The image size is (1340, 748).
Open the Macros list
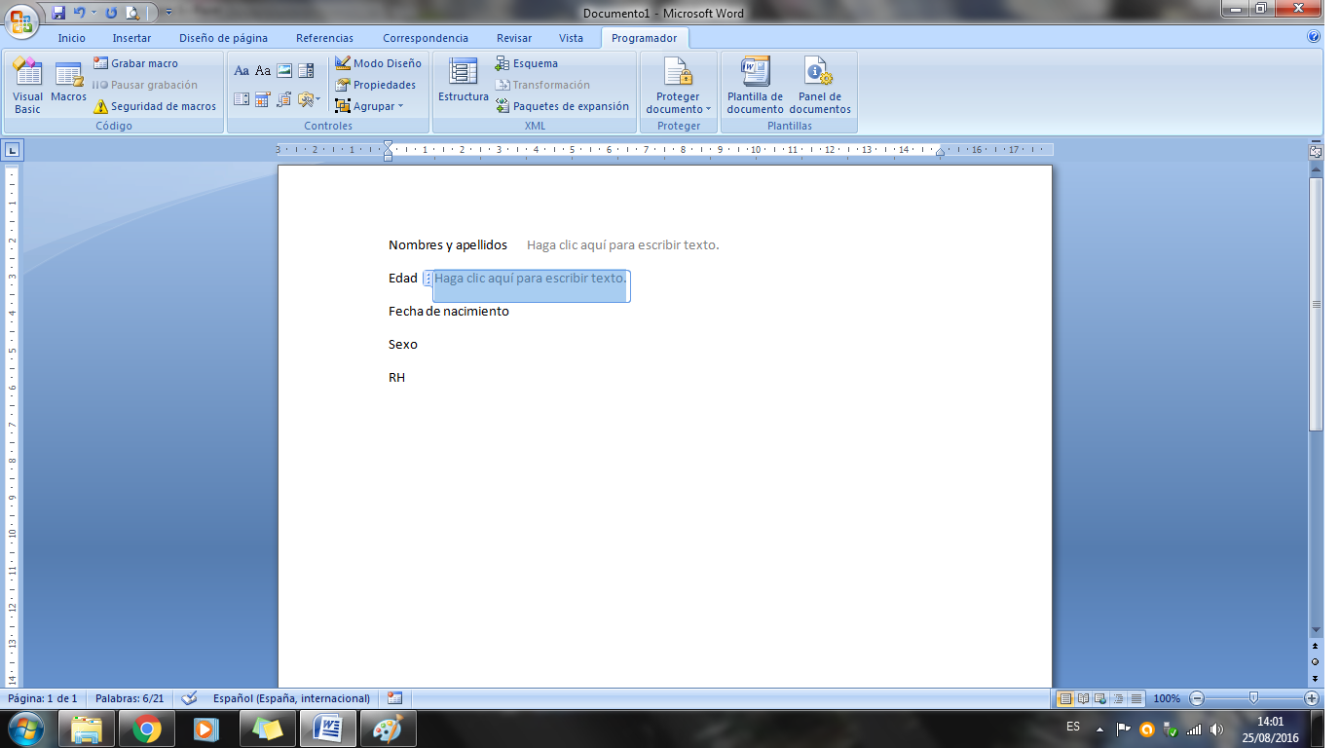coord(68,85)
